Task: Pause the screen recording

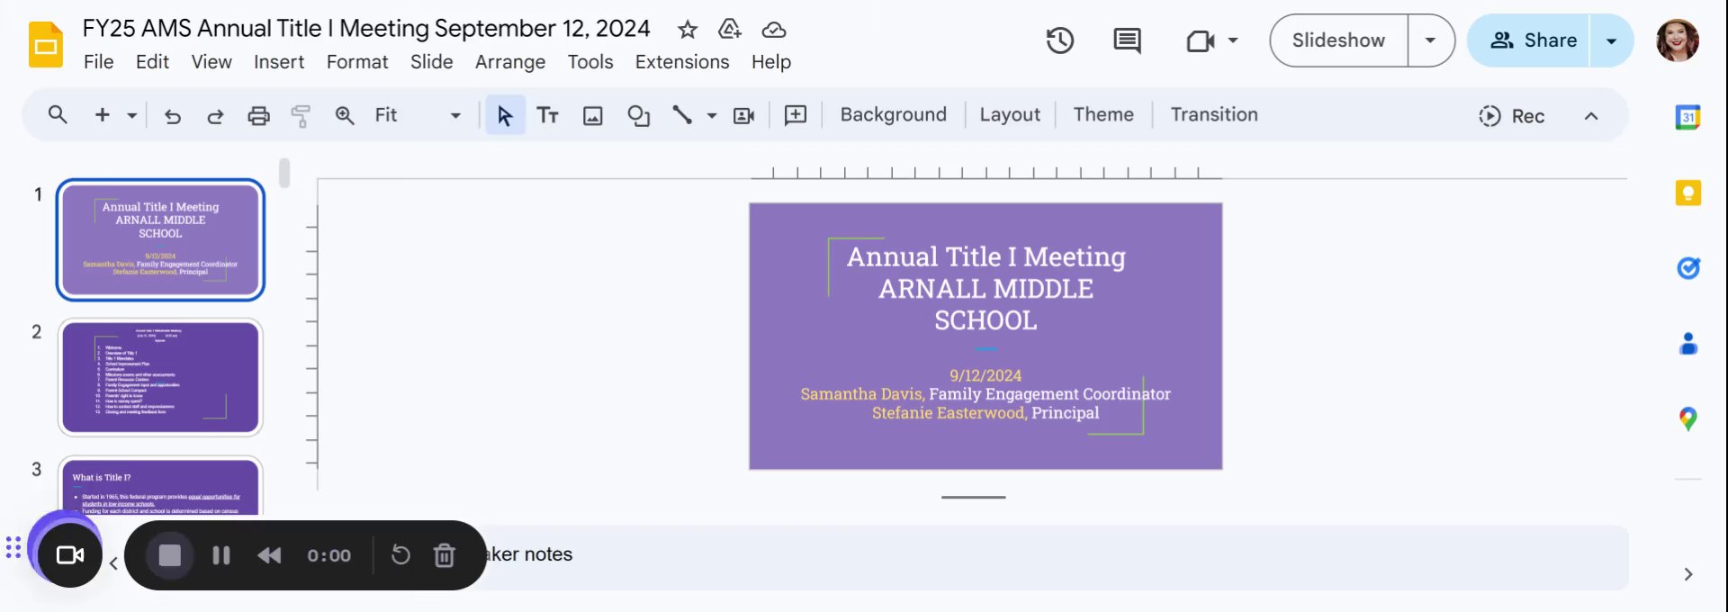Action: [x=221, y=555]
